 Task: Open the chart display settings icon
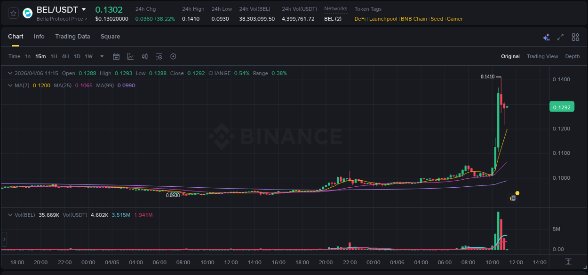point(159,56)
